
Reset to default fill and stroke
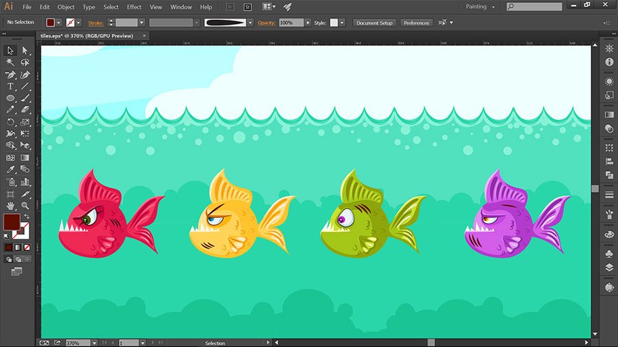(6, 237)
